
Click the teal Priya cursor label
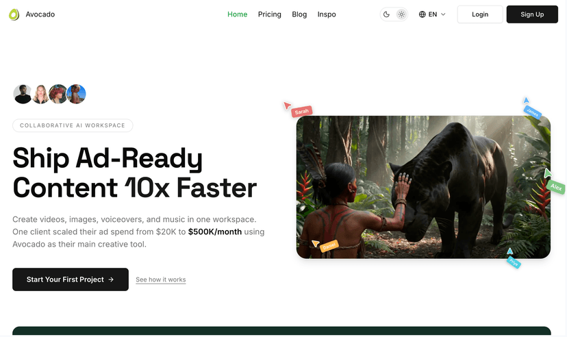514,262
